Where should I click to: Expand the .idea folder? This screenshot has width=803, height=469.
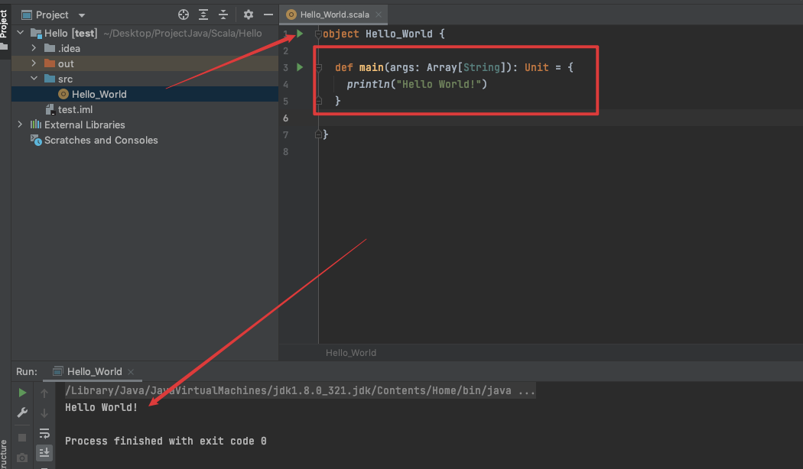click(34, 48)
